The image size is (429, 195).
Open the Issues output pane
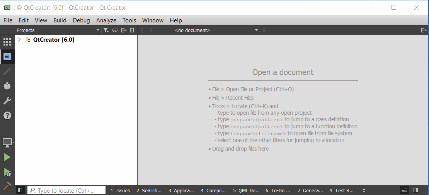point(120,190)
